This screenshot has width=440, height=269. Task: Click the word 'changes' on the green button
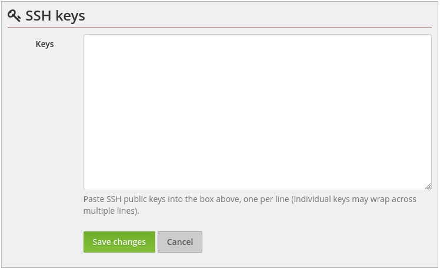(x=129, y=242)
